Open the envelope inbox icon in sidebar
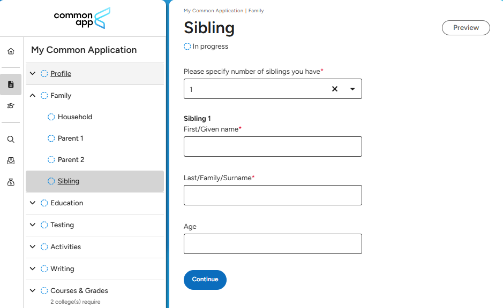503x308 pixels. [x=11, y=160]
